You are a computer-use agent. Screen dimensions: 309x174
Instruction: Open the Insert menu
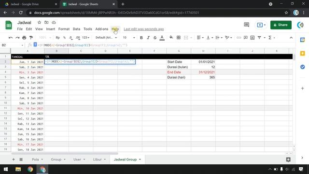point(50,29)
